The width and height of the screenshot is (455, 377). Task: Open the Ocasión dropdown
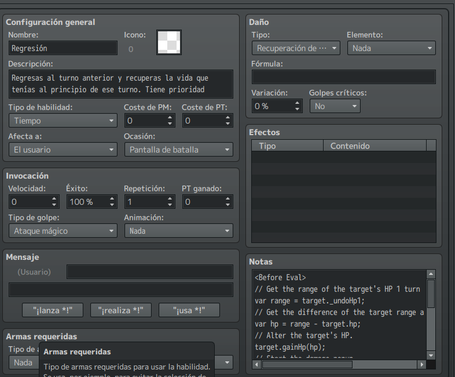179,150
